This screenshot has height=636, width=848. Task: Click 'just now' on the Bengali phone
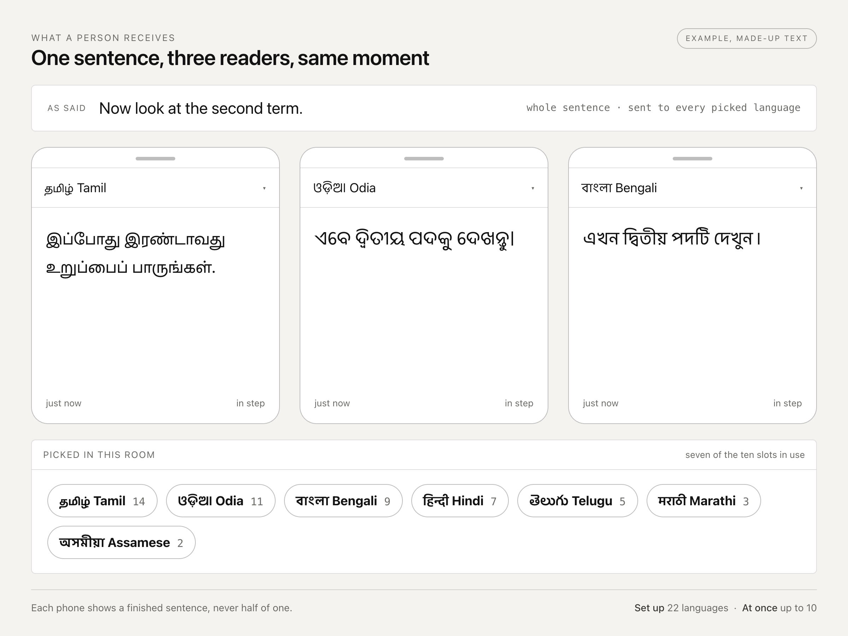pos(600,403)
